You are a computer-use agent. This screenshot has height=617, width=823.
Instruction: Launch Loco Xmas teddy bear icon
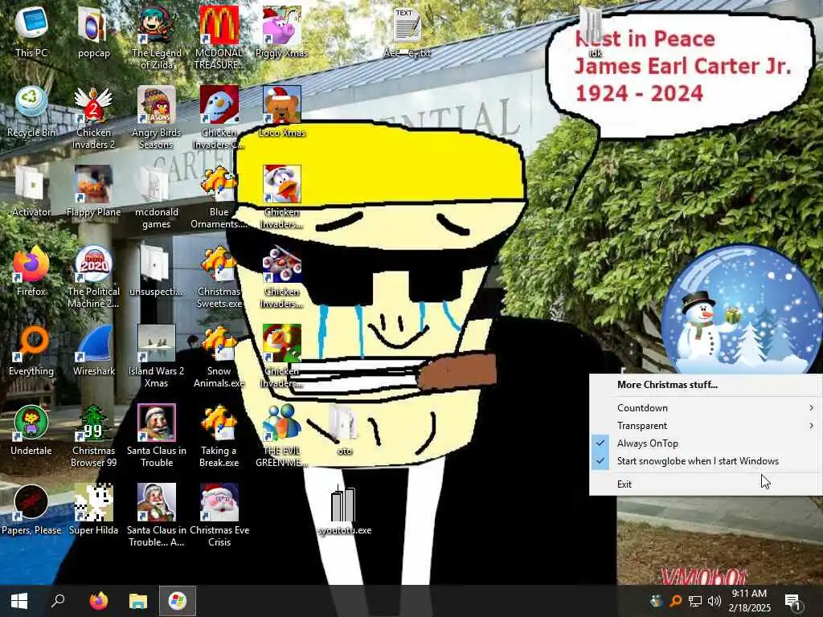click(282, 111)
